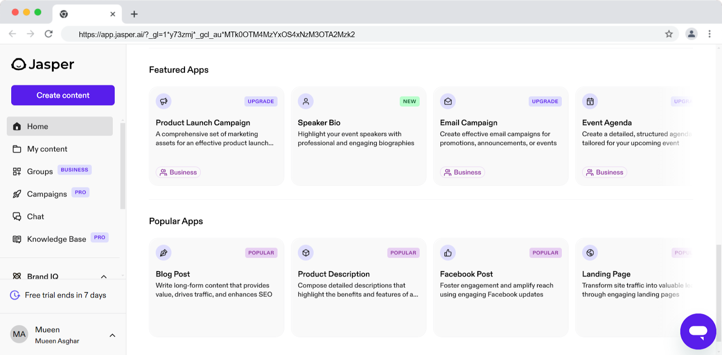This screenshot has height=355, width=722.
Task: Click the browser forward arrow
Action: pyautogui.click(x=30, y=34)
